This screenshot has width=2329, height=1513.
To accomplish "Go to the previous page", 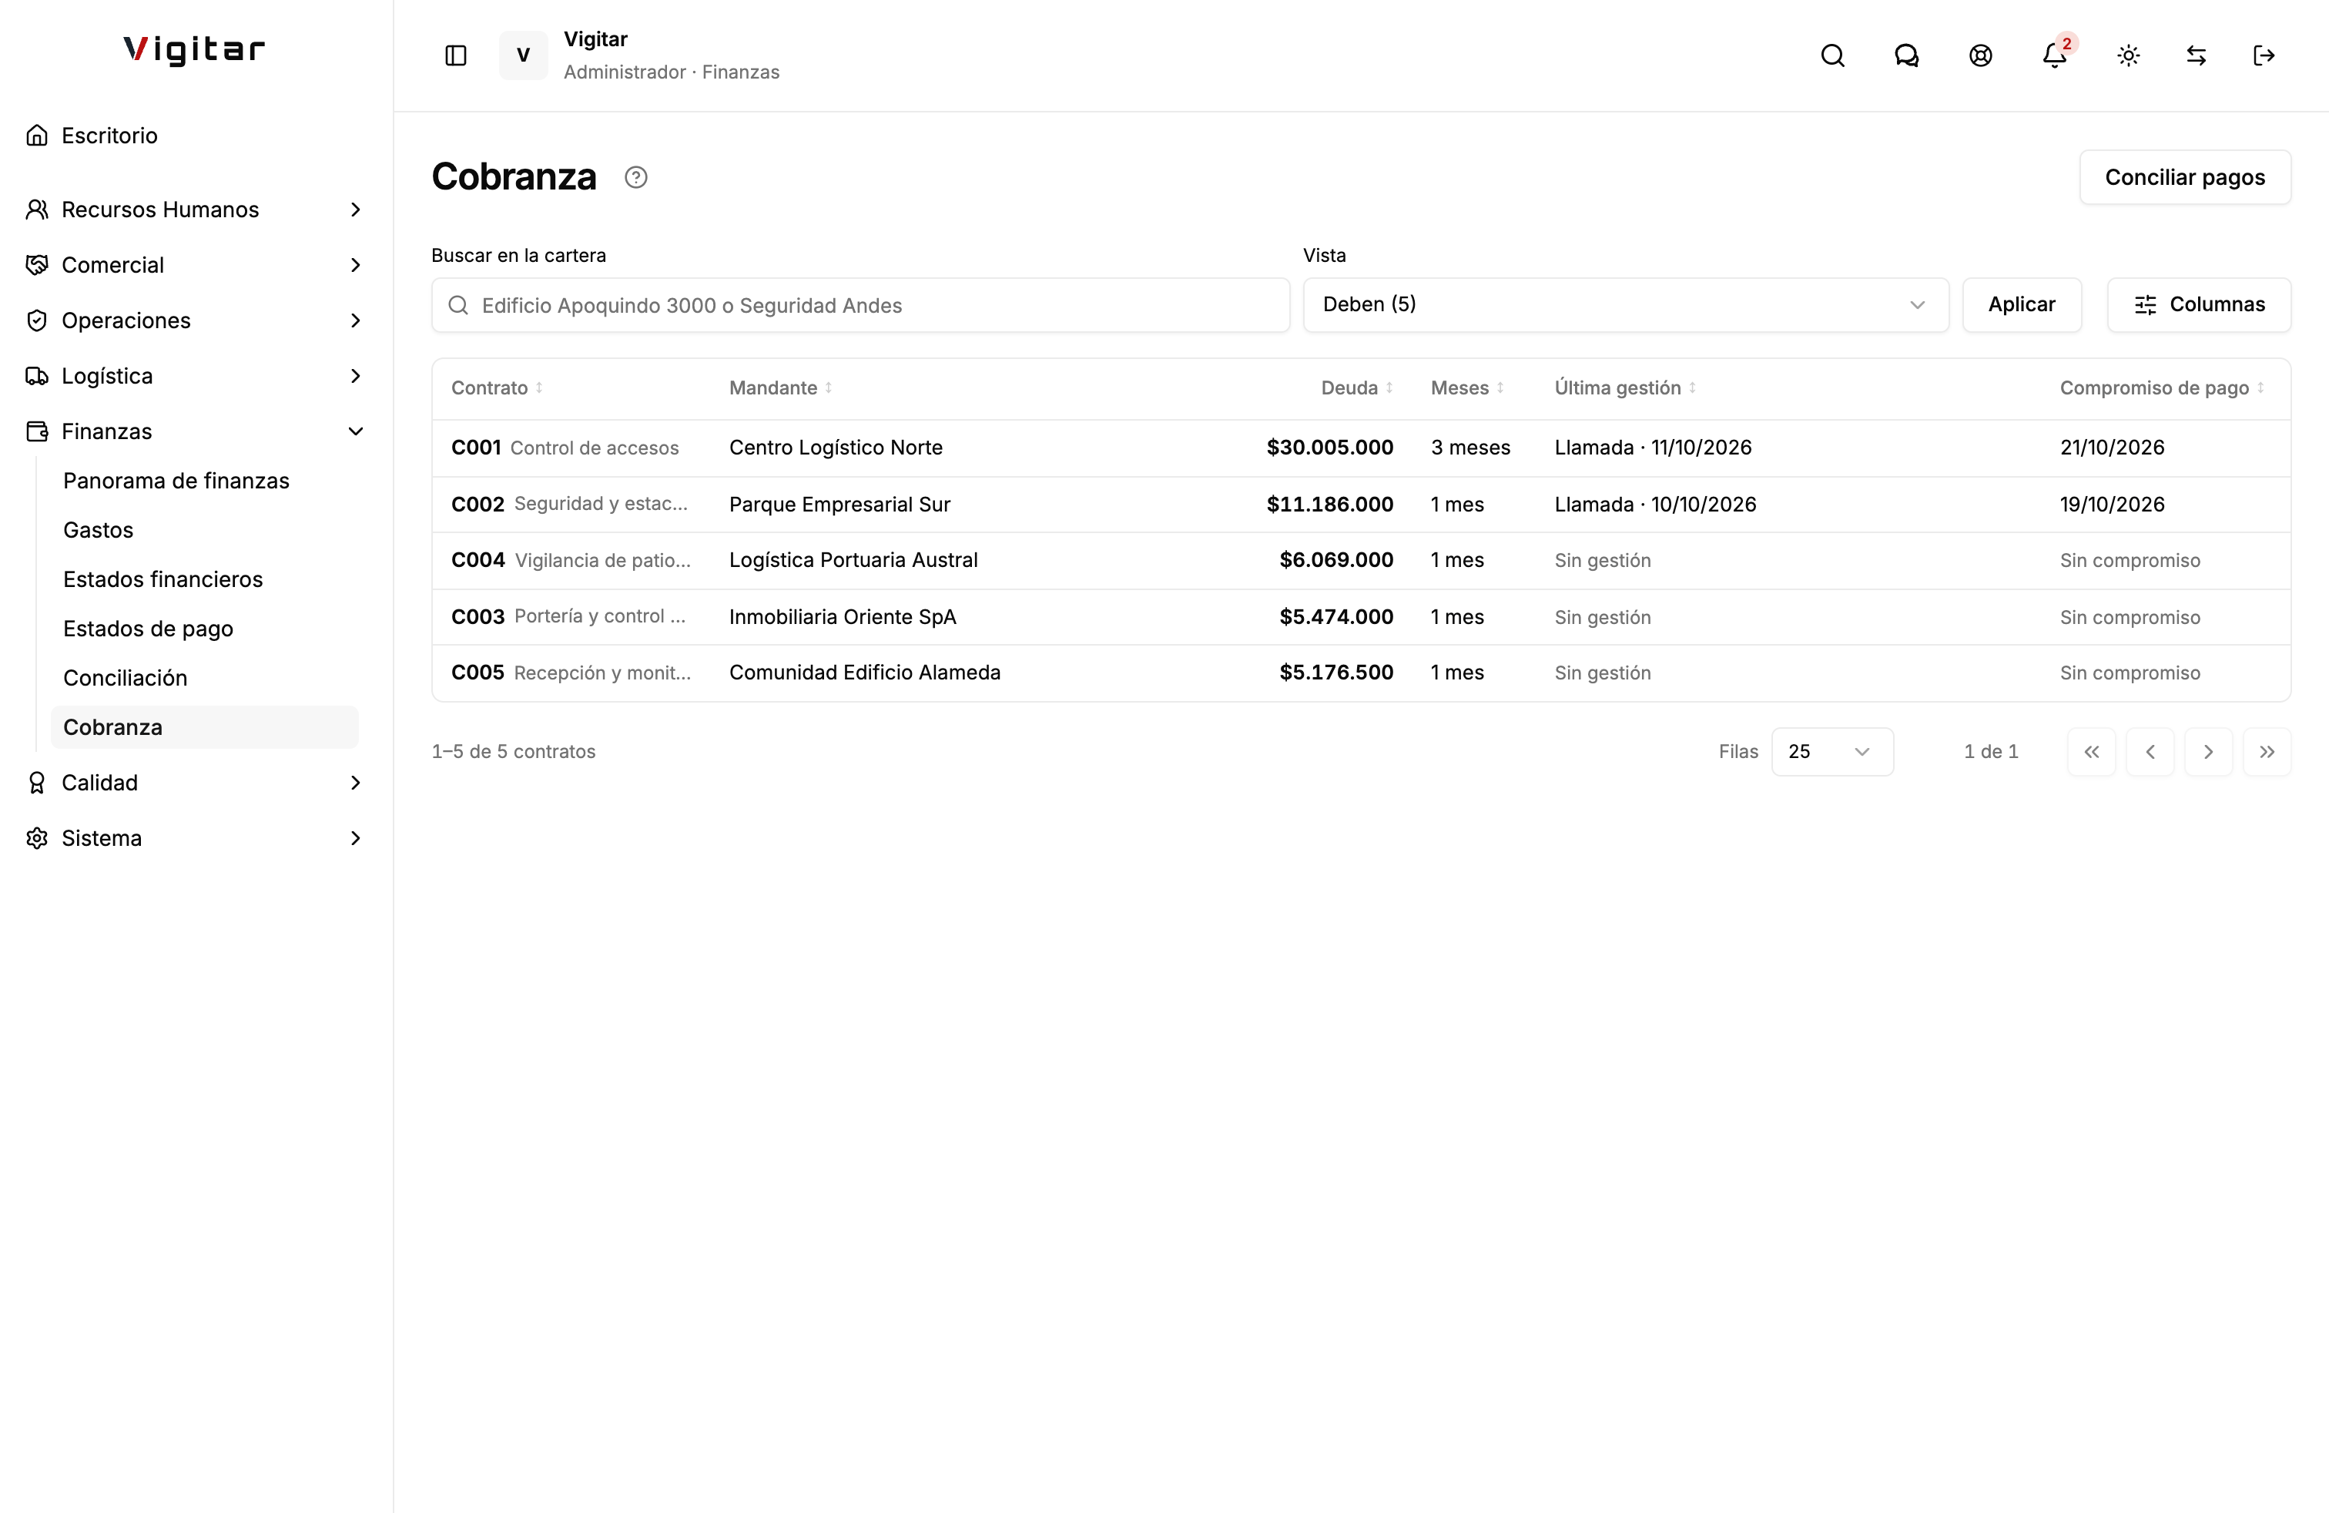I will 2150,752.
